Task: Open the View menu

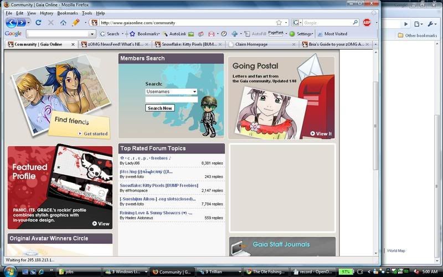Action: [x=32, y=13]
